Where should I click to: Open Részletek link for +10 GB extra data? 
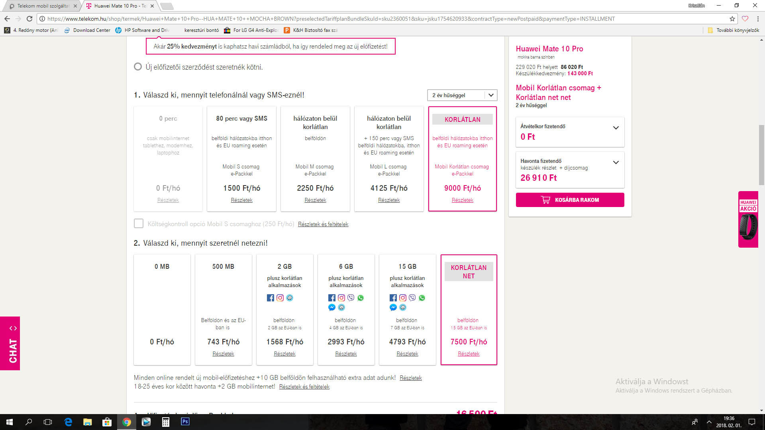[411, 378]
